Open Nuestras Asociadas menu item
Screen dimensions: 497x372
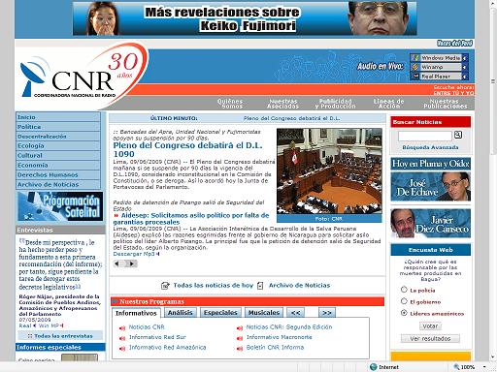(x=283, y=104)
